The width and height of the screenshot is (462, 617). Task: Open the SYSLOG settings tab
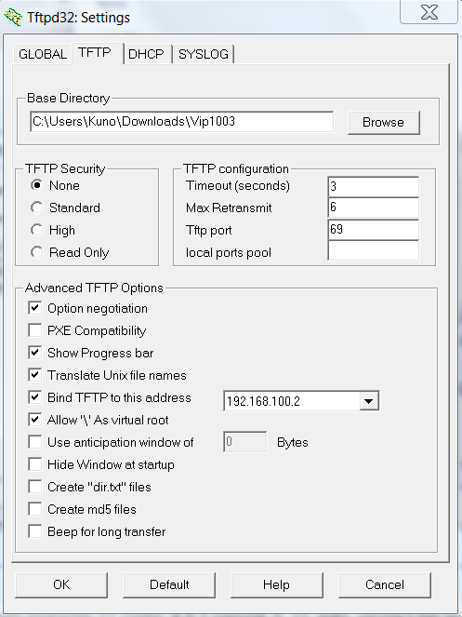(x=204, y=54)
